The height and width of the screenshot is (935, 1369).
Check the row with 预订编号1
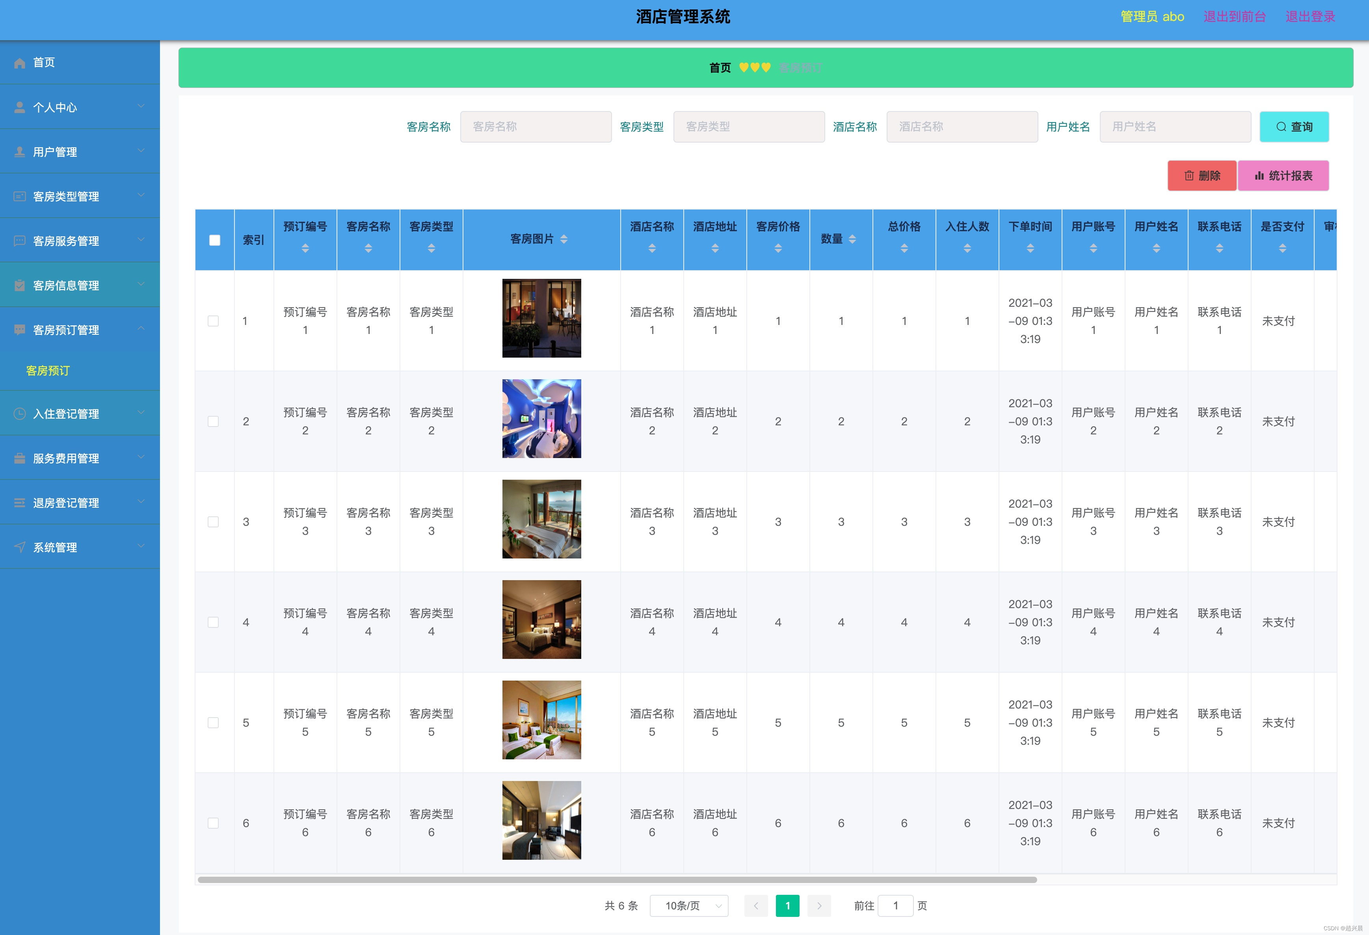point(213,321)
